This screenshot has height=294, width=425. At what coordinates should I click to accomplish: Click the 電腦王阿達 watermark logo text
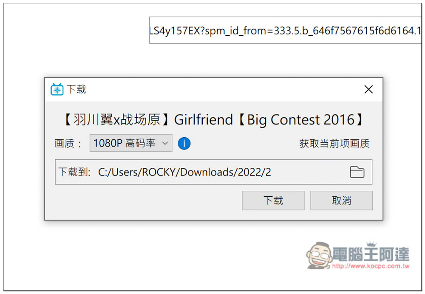[x=371, y=254]
